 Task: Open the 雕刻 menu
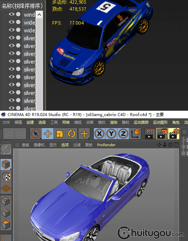(126, 122)
